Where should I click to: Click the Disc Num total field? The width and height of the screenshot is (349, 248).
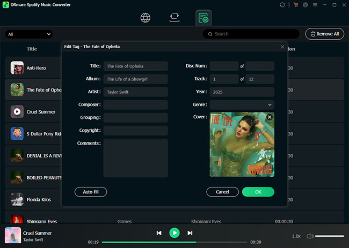(x=260, y=66)
